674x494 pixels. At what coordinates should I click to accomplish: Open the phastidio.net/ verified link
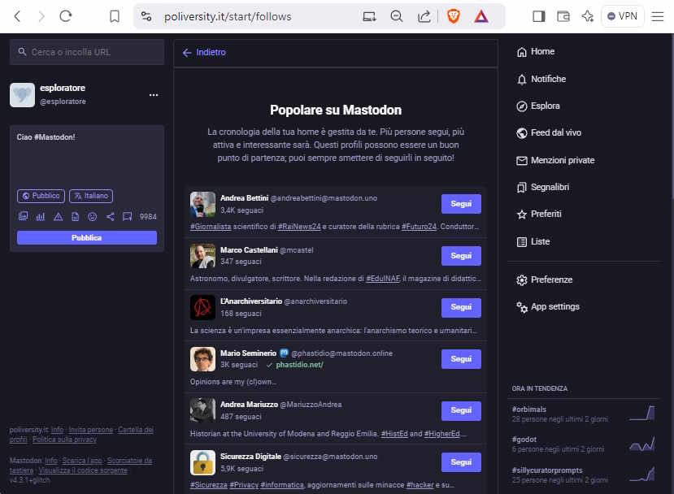[300, 365]
